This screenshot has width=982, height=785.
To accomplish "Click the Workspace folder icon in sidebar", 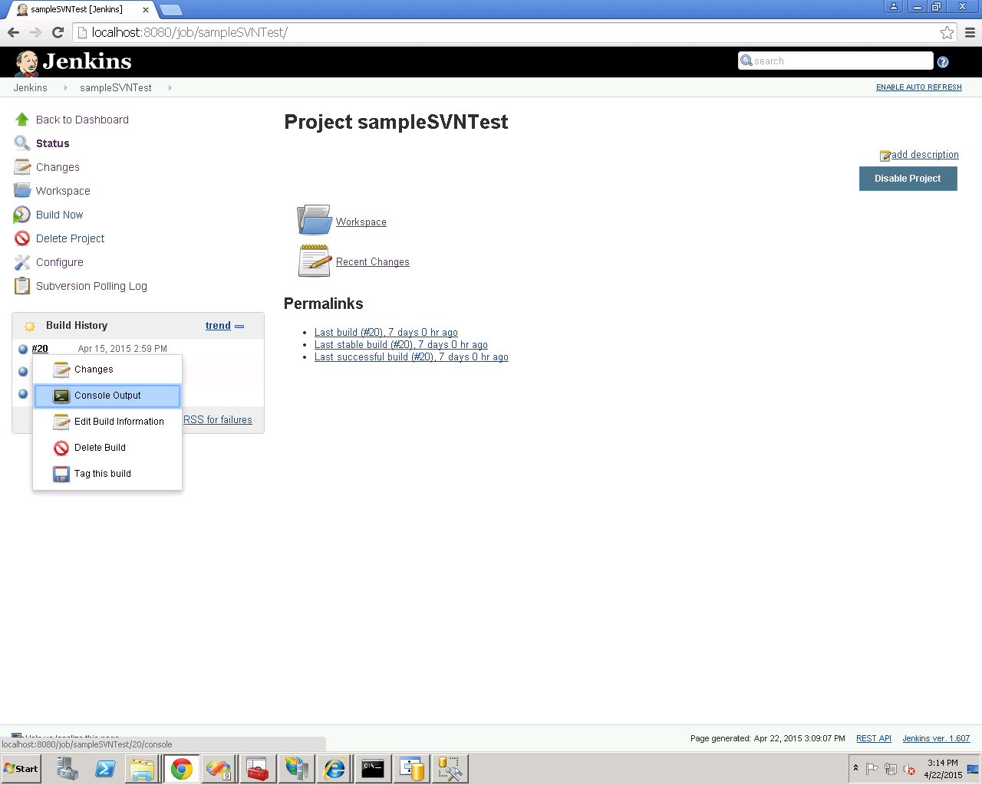I will [22, 191].
